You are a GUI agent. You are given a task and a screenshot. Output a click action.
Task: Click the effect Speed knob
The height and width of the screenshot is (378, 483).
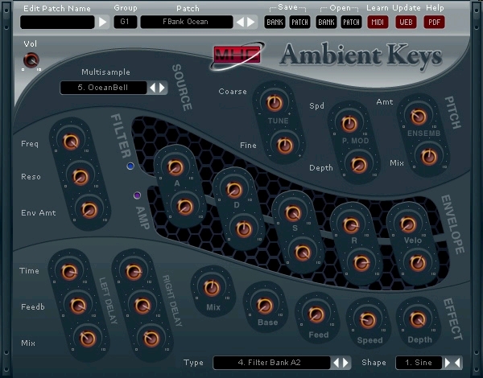pos(368,320)
